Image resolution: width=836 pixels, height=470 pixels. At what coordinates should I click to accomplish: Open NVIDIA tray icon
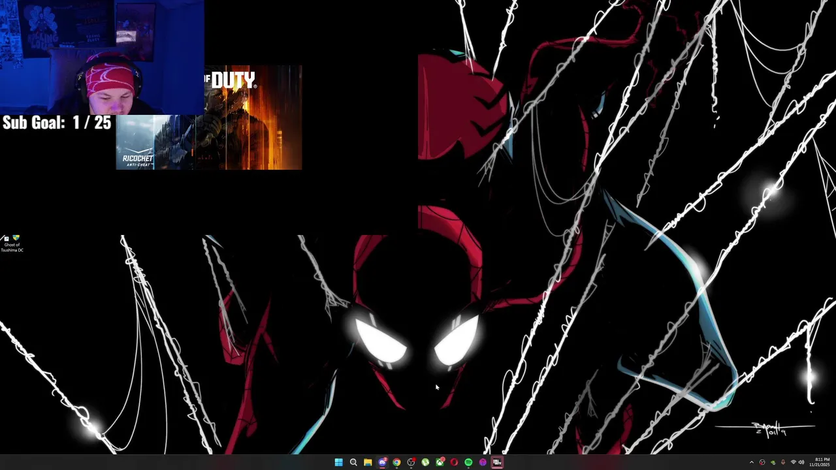click(773, 462)
